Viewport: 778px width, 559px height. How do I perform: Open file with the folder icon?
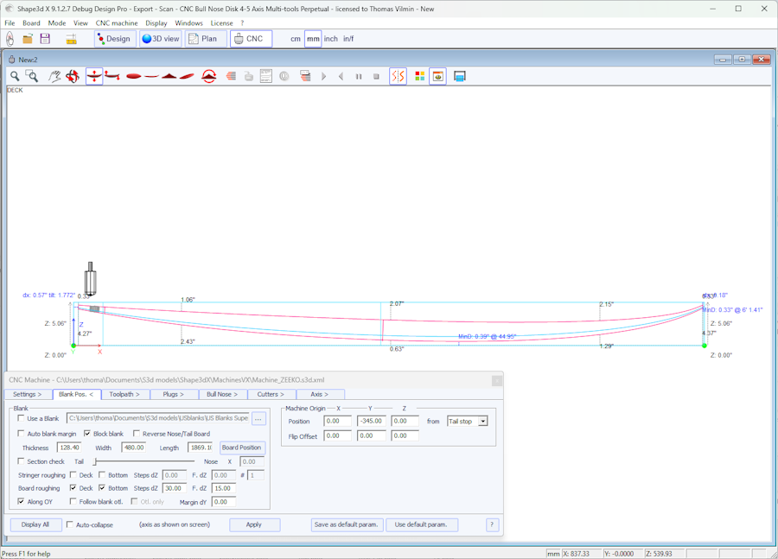click(x=28, y=39)
